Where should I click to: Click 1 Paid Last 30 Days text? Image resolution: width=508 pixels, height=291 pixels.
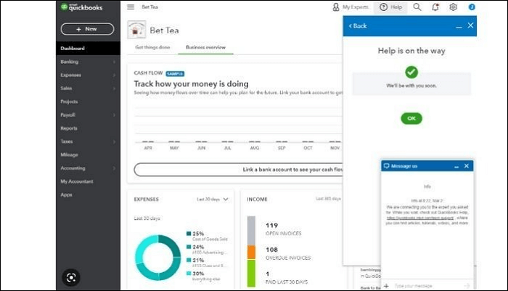pyautogui.click(x=287, y=278)
